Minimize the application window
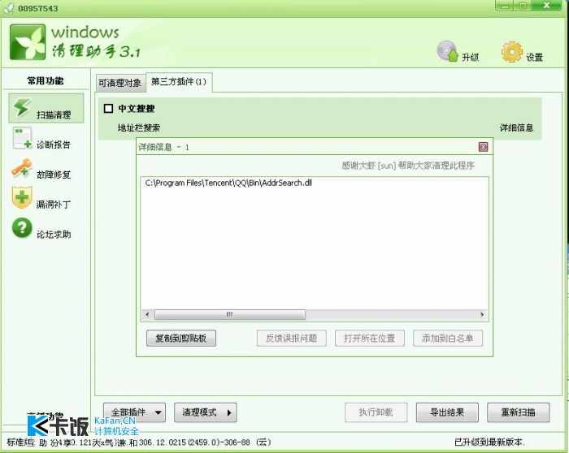 [x=505, y=6]
